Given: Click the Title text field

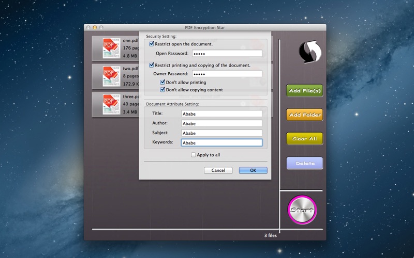Looking at the screenshot, I should (x=221, y=114).
